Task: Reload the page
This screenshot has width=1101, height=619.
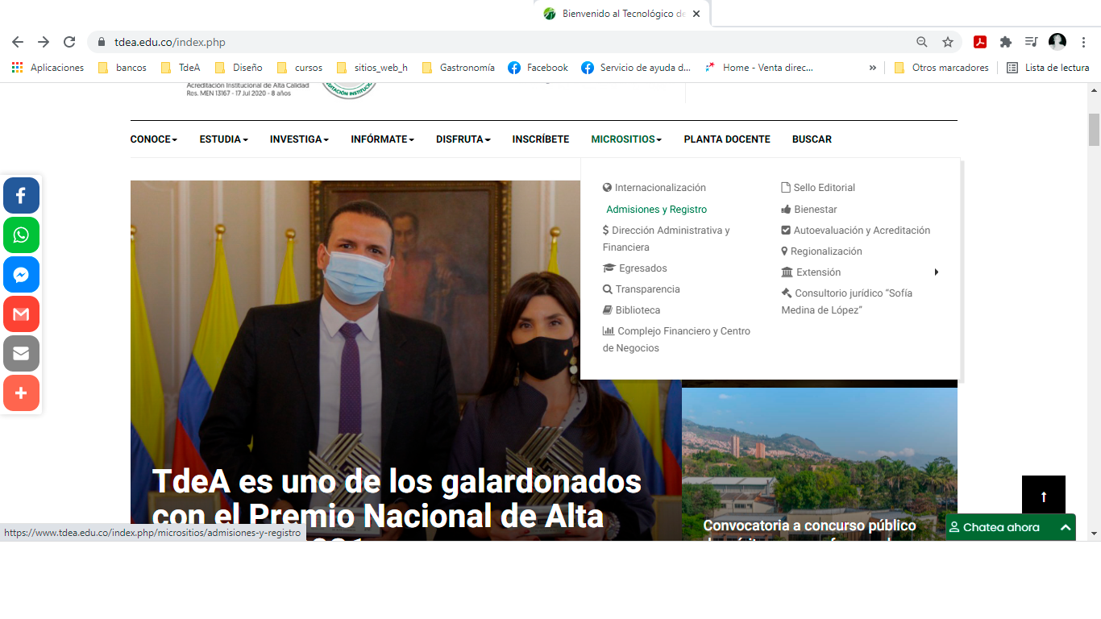Action: [69, 42]
